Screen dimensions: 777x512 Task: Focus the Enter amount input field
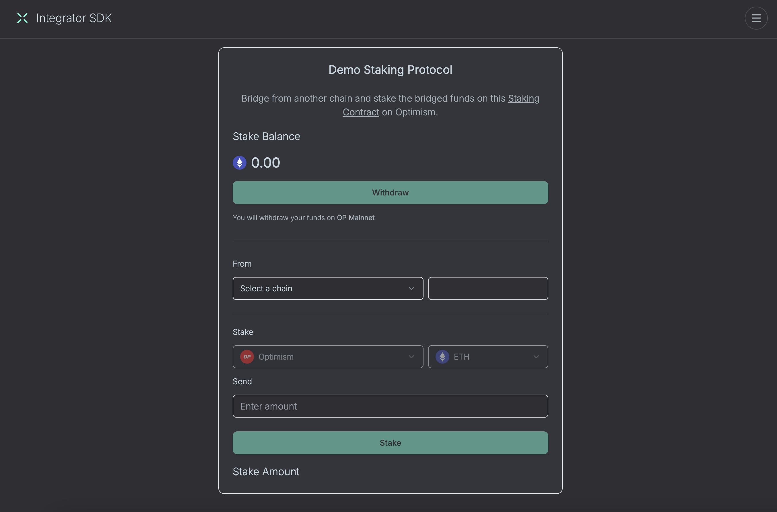click(390, 406)
